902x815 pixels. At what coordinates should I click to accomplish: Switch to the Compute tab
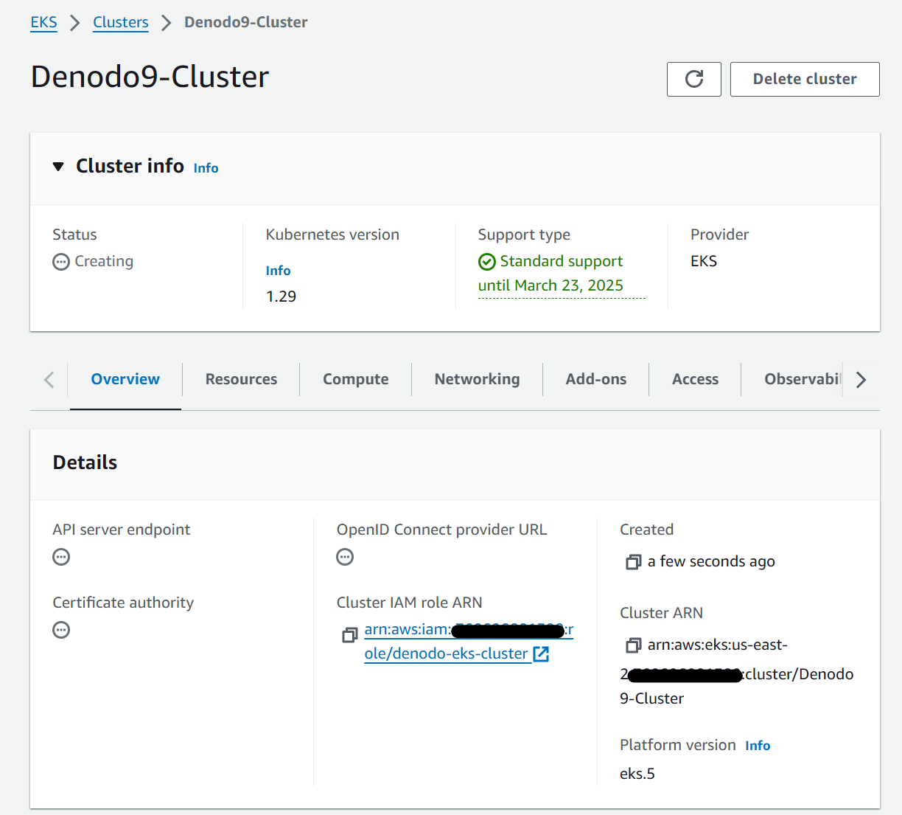(355, 379)
